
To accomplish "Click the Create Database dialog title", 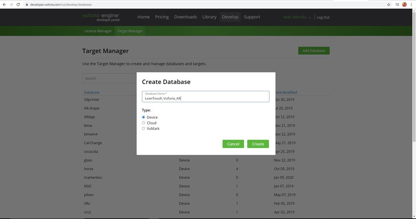I will click(166, 82).
